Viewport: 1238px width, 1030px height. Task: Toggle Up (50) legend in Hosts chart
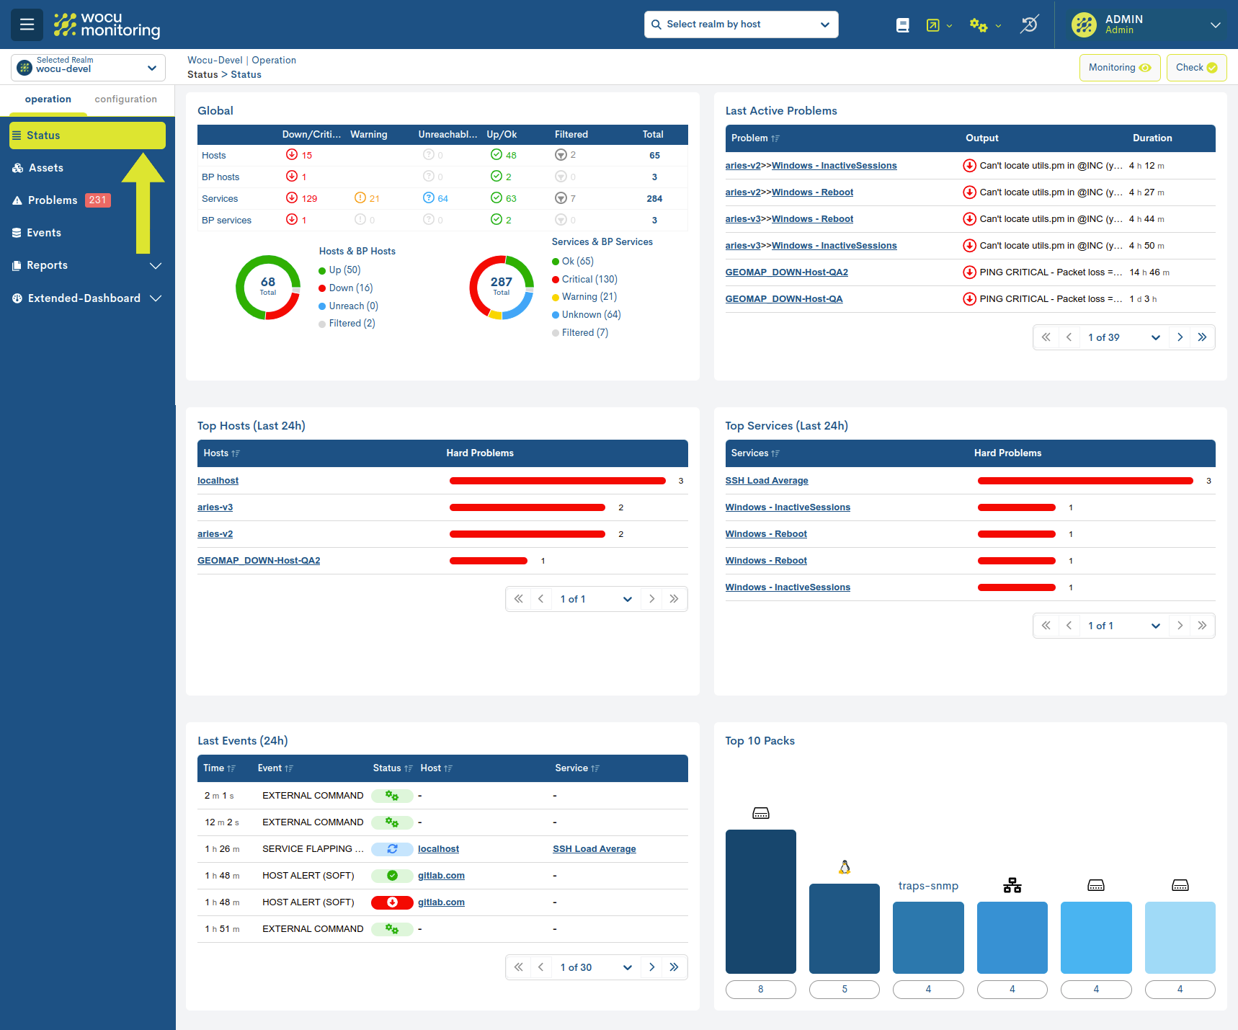pos(339,270)
